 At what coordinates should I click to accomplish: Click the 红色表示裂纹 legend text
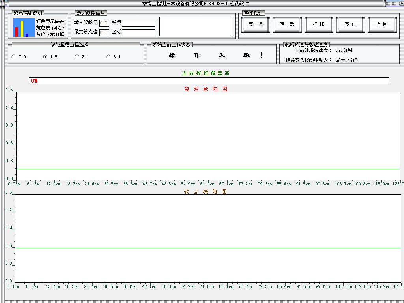pyautogui.click(x=50, y=21)
